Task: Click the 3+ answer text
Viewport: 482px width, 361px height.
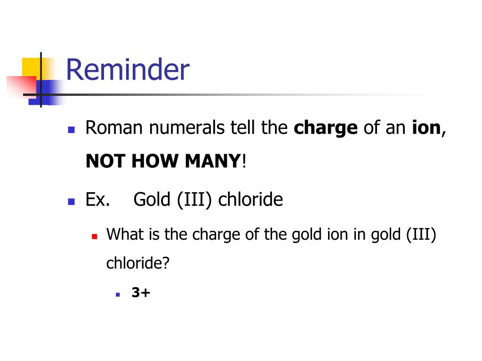Action: pyautogui.click(x=141, y=292)
